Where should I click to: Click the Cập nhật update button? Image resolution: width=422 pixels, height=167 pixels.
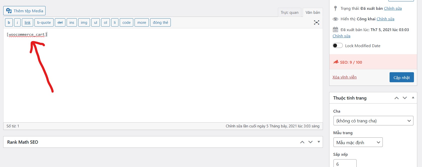tap(402, 77)
